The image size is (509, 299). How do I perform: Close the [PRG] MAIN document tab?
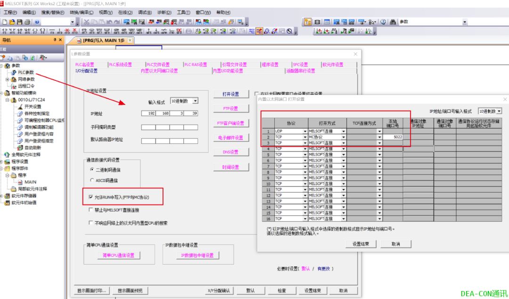(130, 40)
